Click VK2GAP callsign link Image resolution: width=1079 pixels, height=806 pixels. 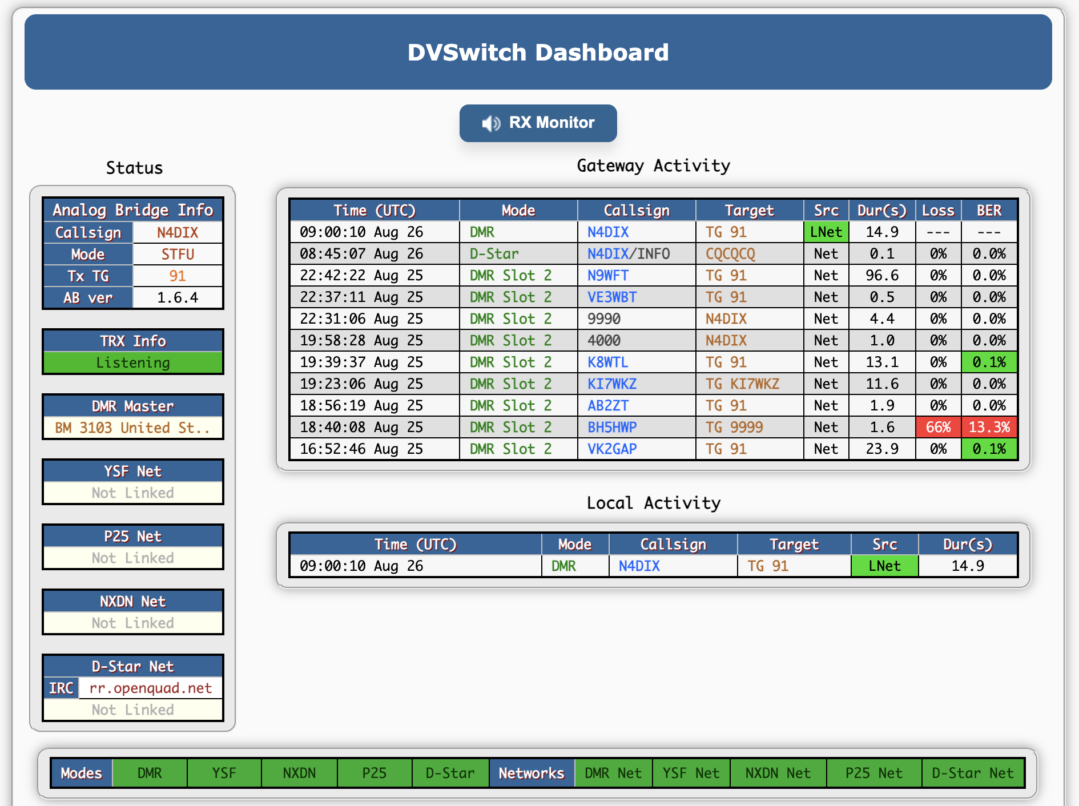pos(612,449)
